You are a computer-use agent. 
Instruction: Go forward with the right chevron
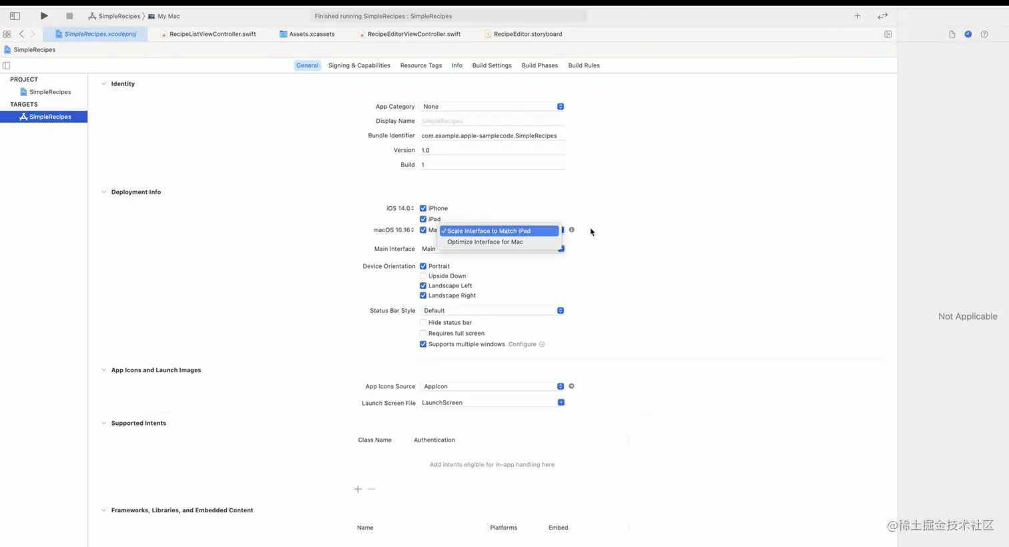point(33,34)
